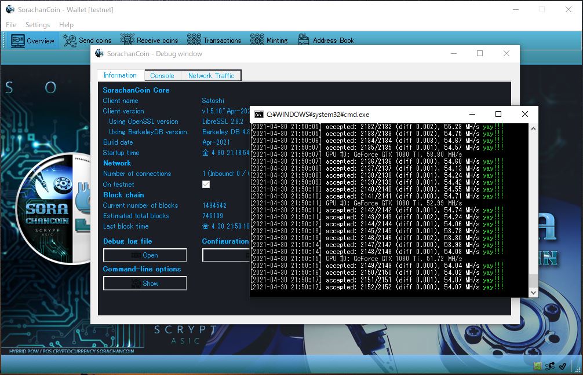This screenshot has width=583, height=375.
Task: Click the network connections status icon
Action: (x=550, y=366)
